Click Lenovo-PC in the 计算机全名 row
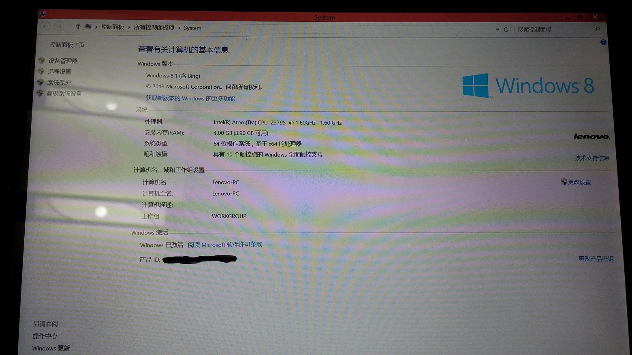 pos(225,193)
